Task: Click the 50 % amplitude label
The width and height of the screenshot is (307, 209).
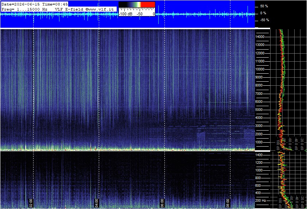Action: (x=264, y=6)
